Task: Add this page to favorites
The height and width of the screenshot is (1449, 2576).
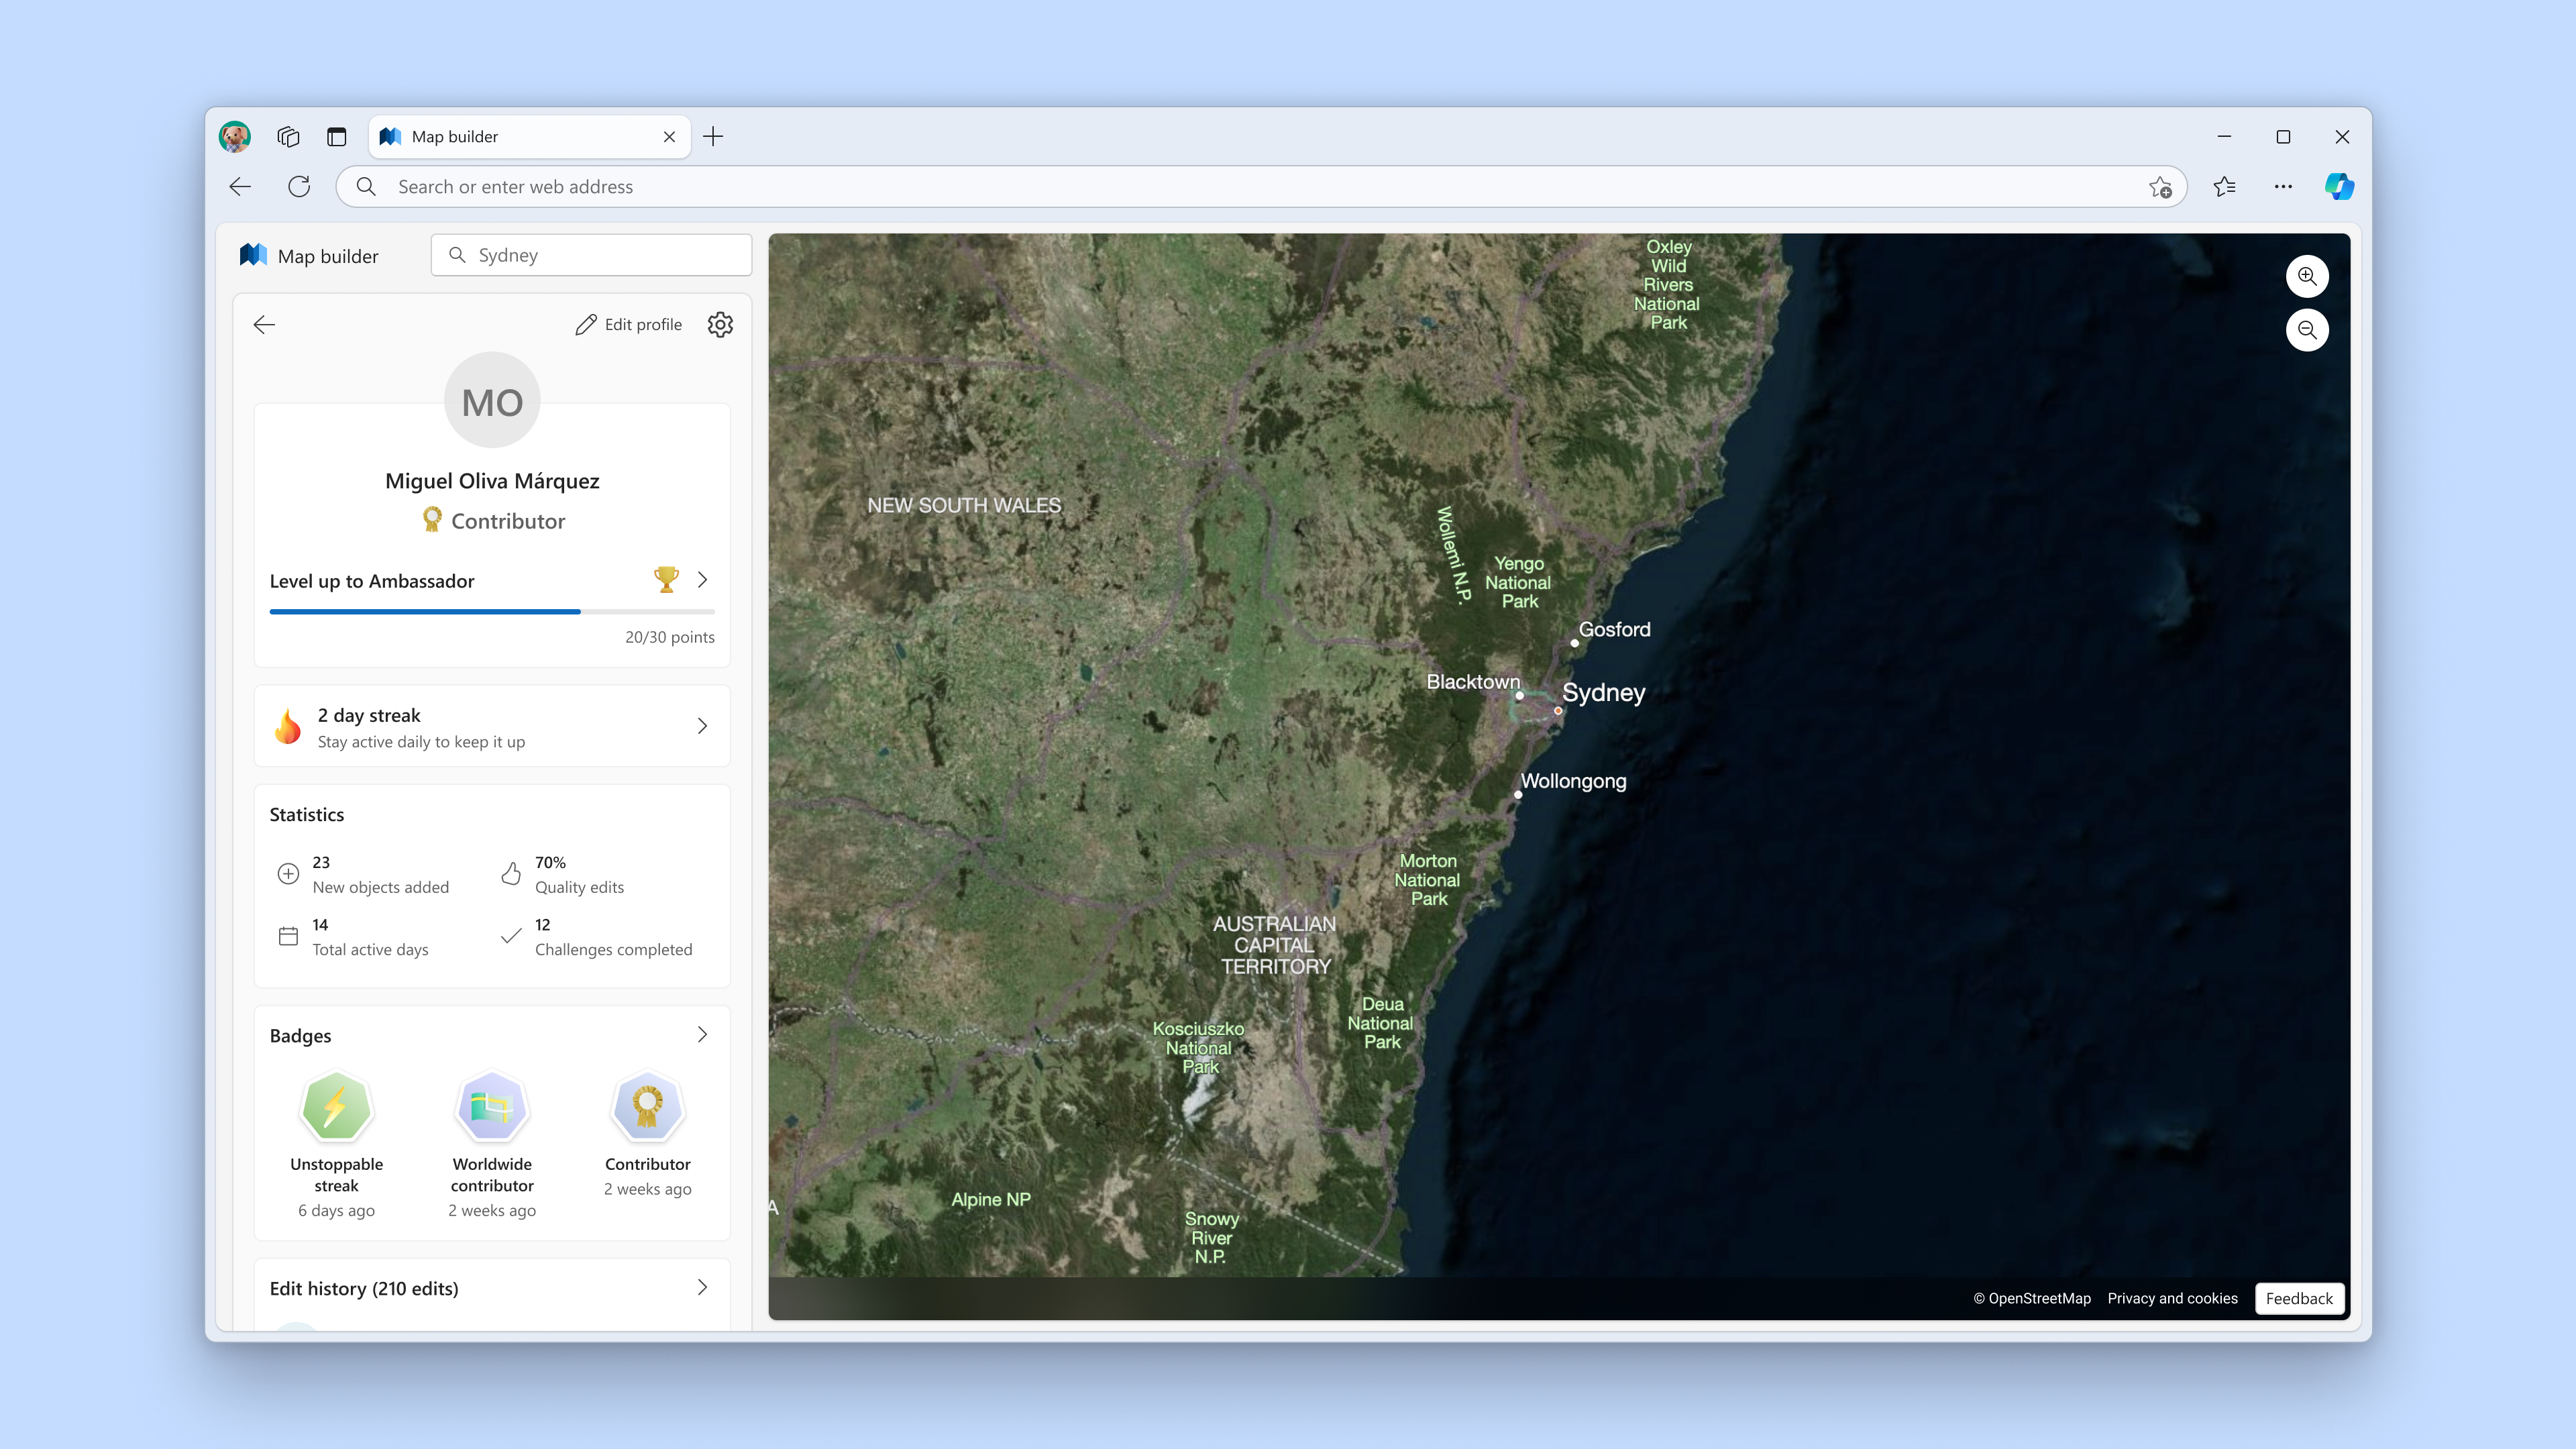Action: tap(2160, 187)
